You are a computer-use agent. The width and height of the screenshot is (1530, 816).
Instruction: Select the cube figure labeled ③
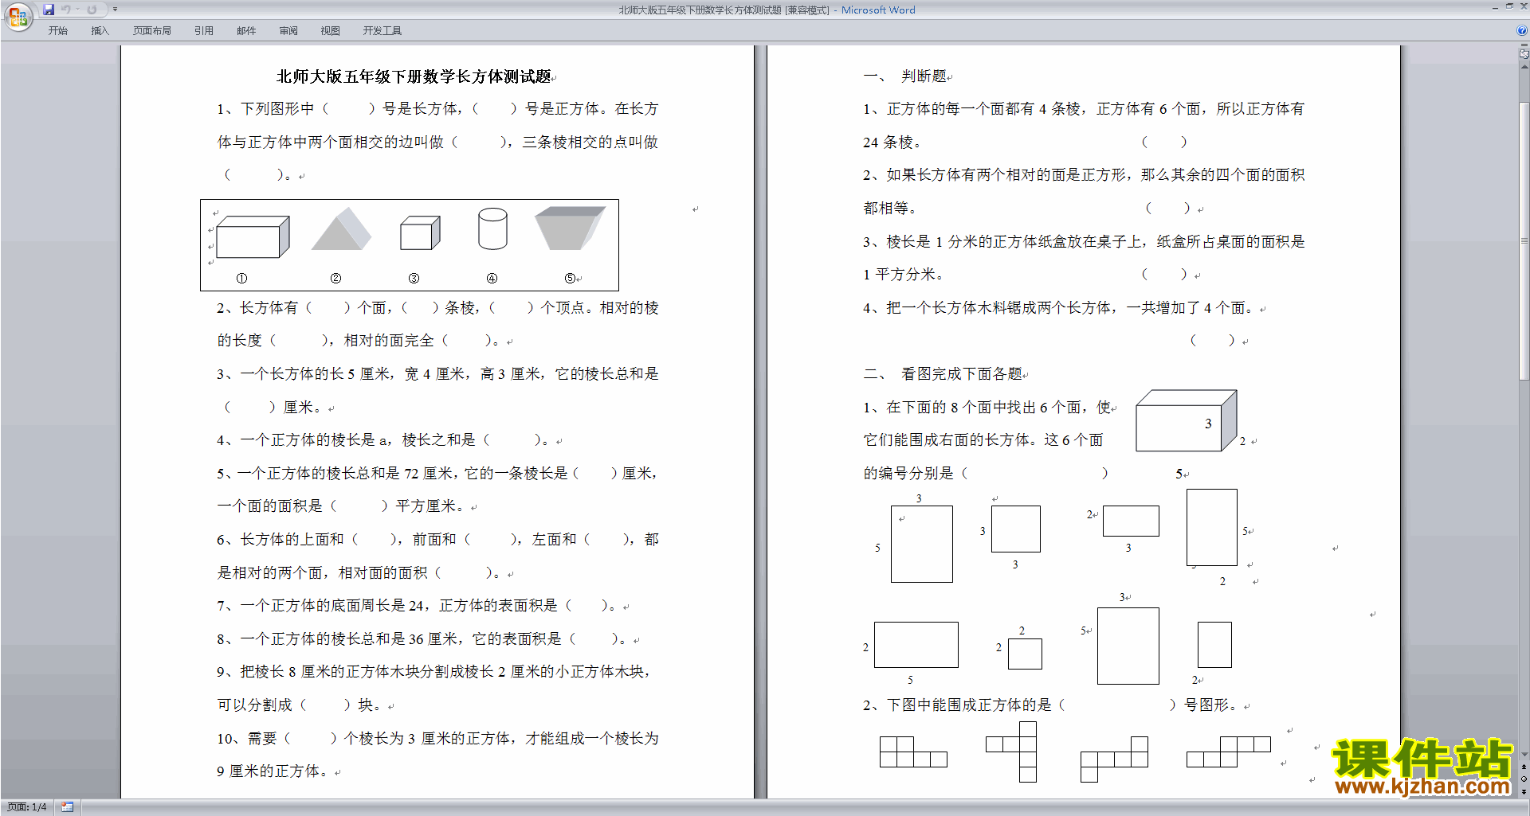tap(420, 232)
